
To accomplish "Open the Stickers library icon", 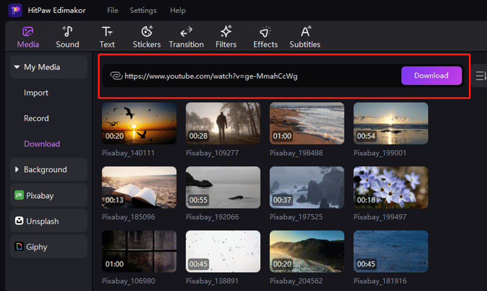I will point(146,32).
